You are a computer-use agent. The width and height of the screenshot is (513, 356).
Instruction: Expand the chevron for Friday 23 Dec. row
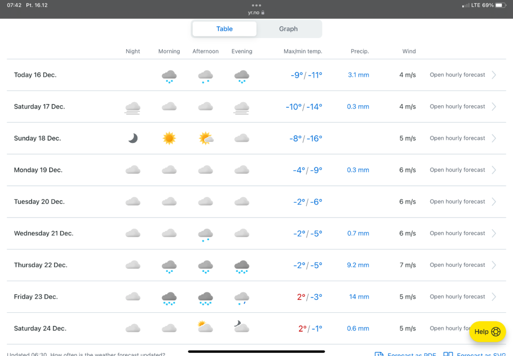coord(494,297)
